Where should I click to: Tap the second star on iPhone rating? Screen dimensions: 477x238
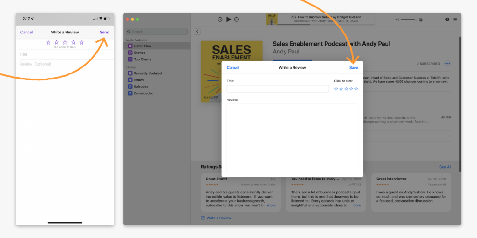[x=56, y=42]
